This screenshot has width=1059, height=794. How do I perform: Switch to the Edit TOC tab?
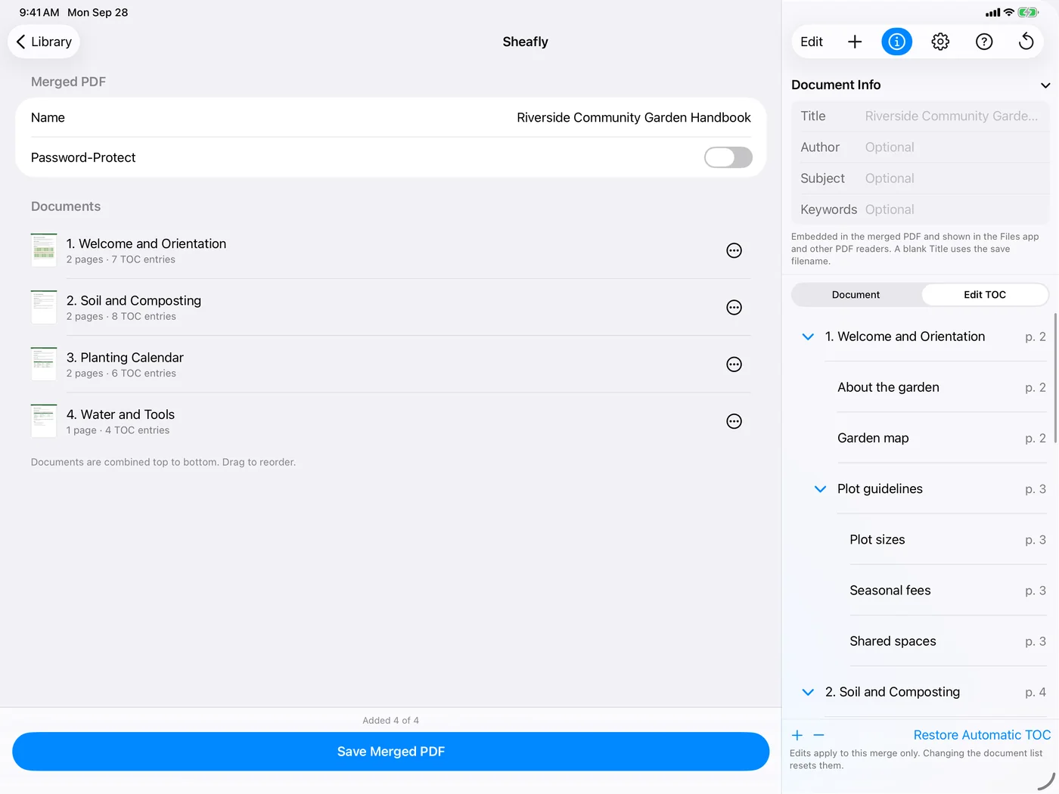(x=985, y=295)
